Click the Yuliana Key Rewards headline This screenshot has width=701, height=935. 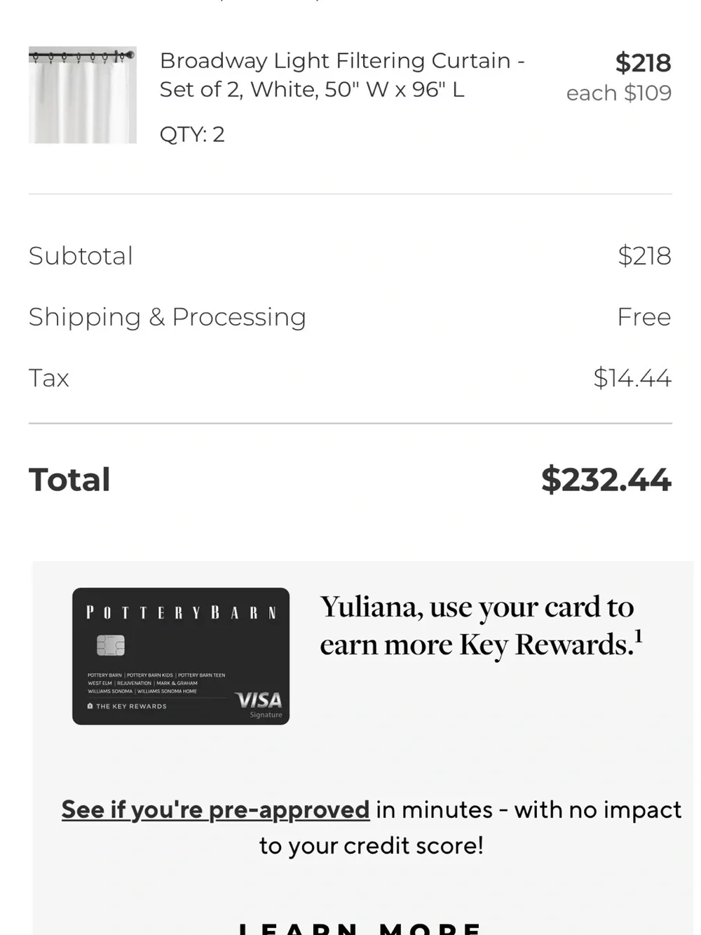(480, 626)
